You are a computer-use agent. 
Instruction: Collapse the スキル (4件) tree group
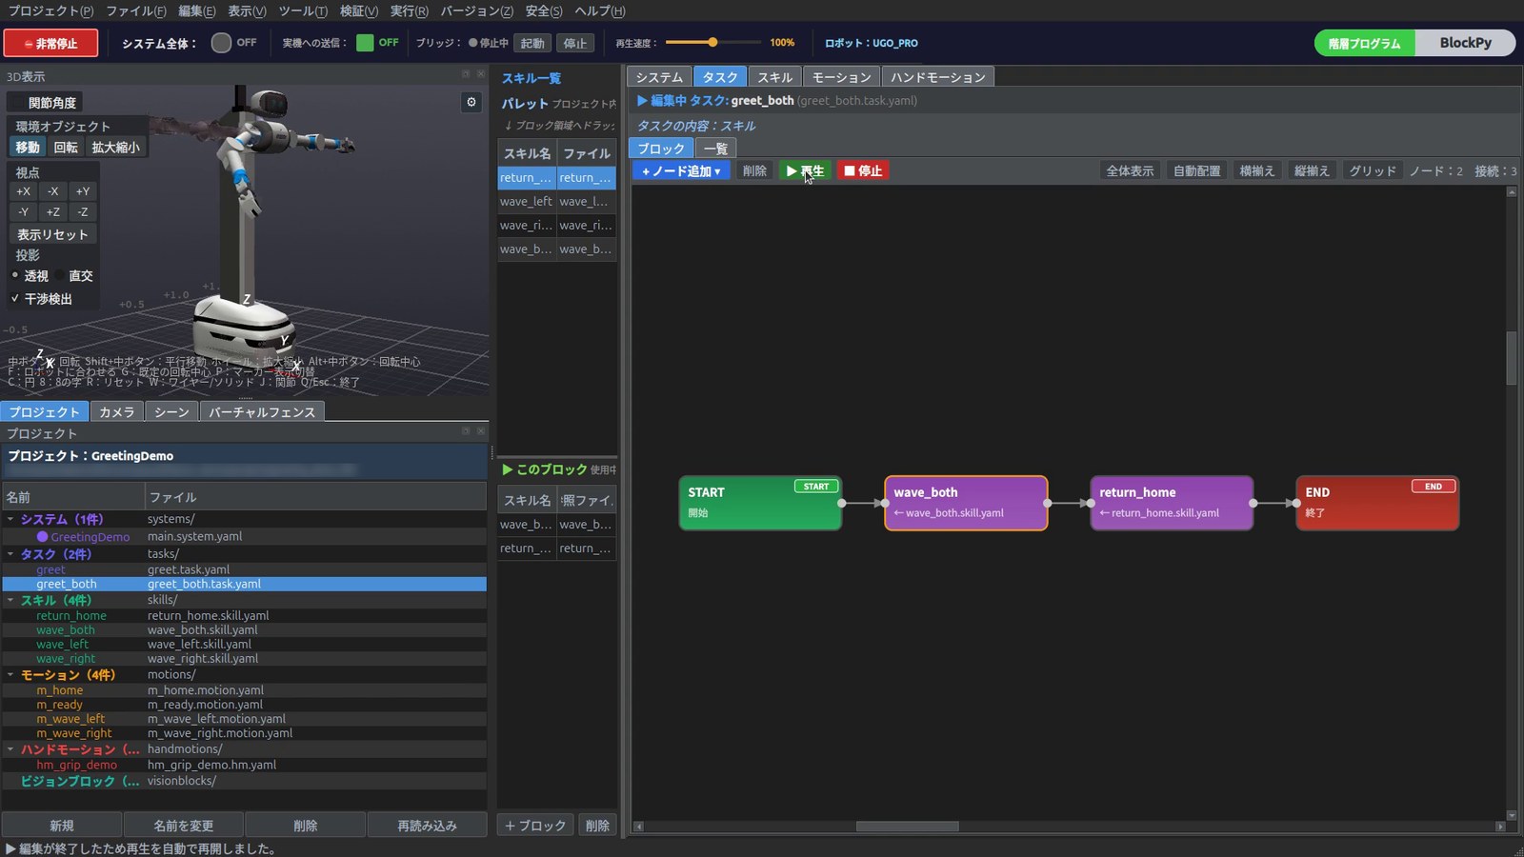[10, 601]
